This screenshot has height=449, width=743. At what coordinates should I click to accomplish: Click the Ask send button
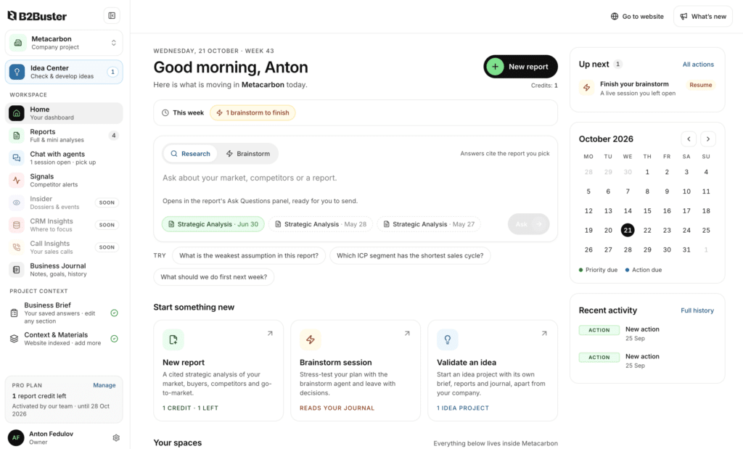pyautogui.click(x=529, y=224)
